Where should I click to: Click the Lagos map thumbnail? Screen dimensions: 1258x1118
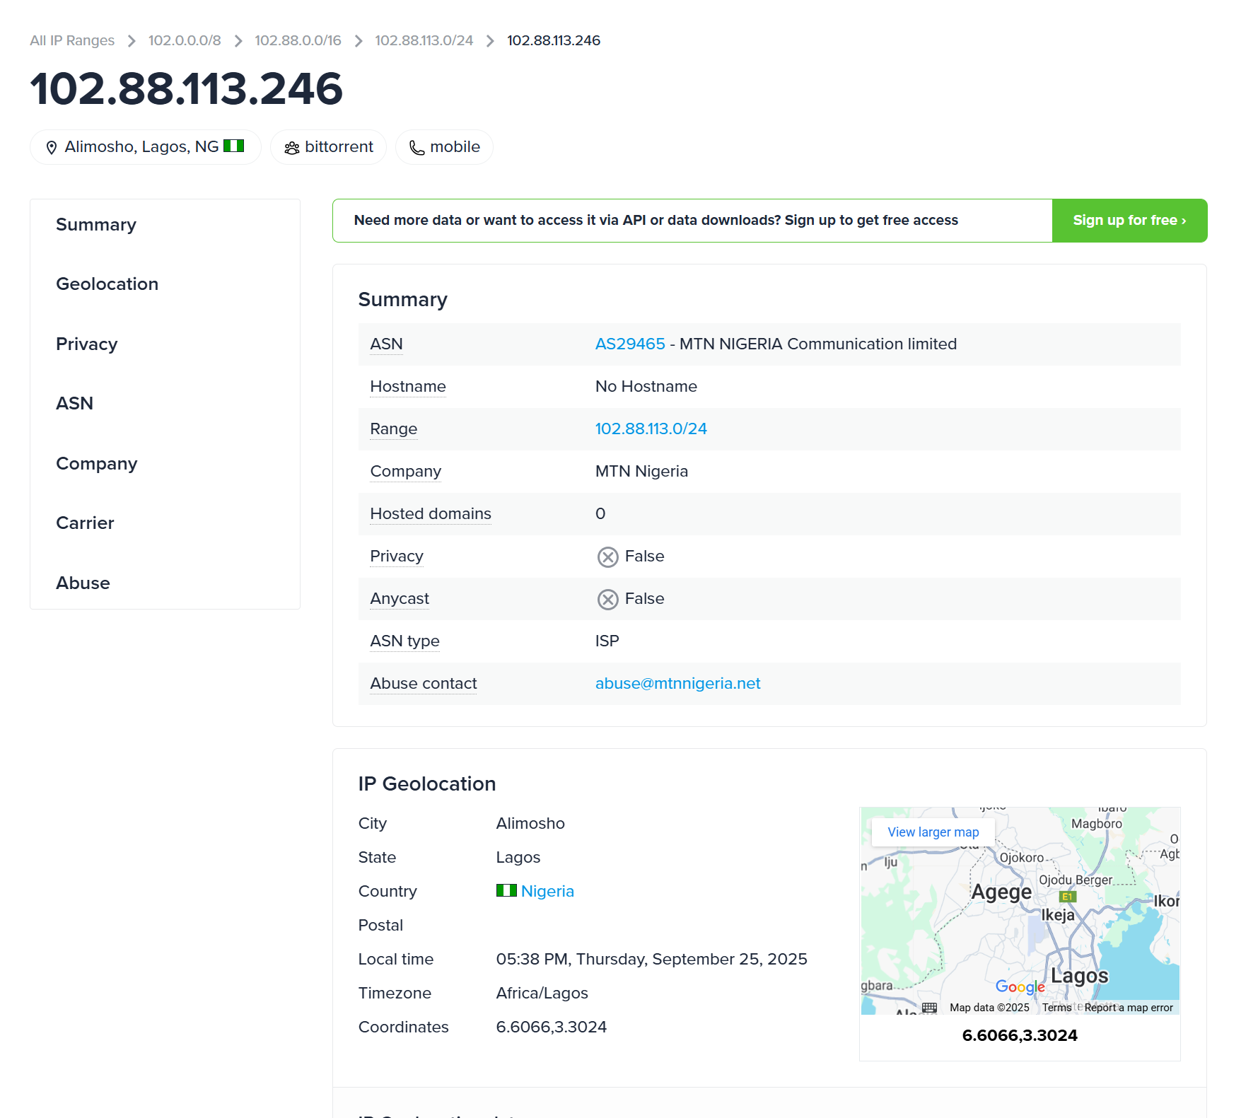click(1020, 911)
